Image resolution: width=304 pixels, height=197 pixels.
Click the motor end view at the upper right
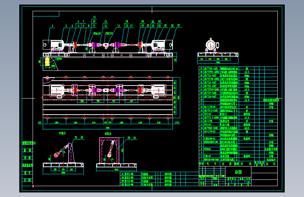point(212,45)
